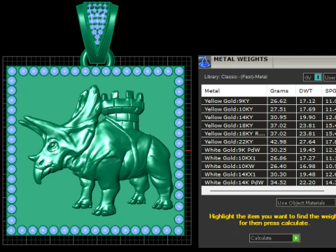
Task: Open the Use Object Materials dropdown
Action: 306,203
